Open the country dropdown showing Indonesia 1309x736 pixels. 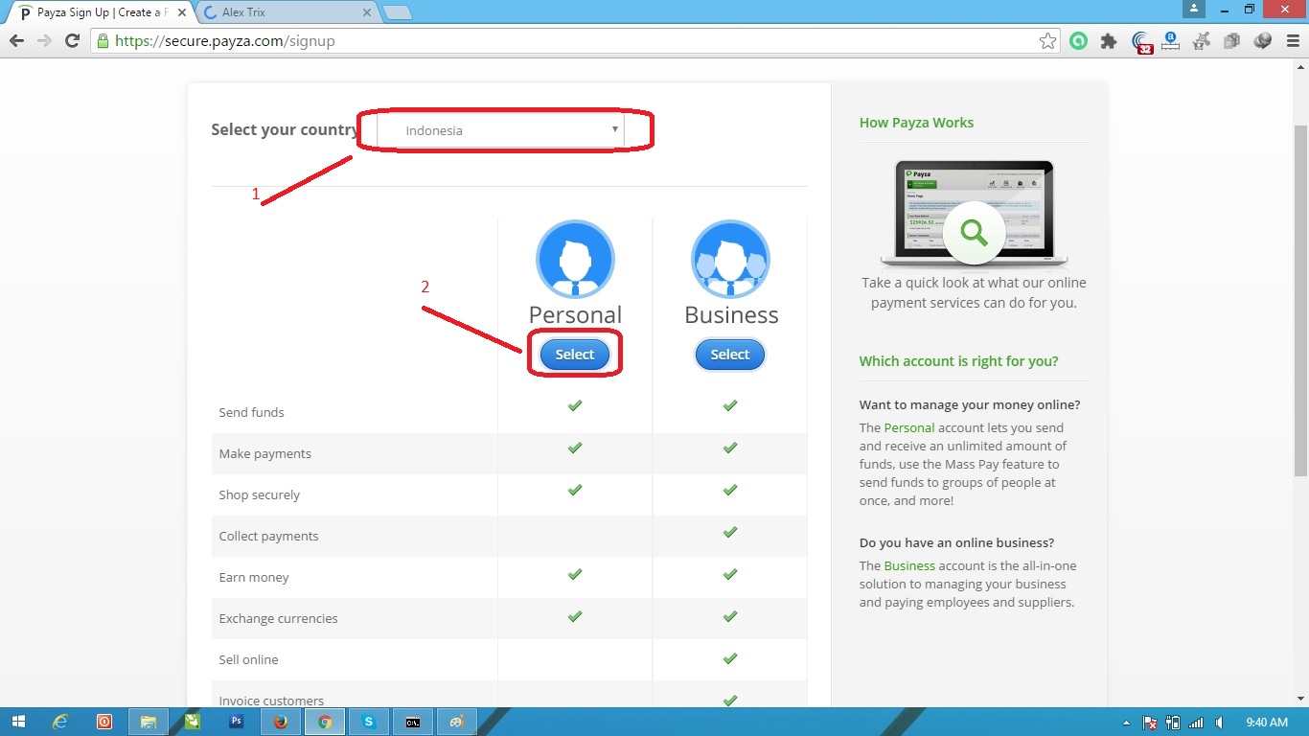(499, 130)
